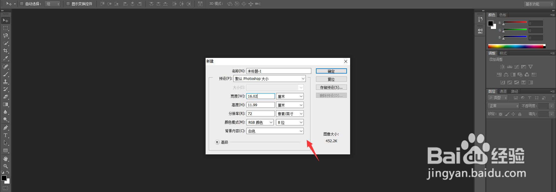Select the Rectangle shape tool
This screenshot has width=556, height=192.
(x=6, y=150)
